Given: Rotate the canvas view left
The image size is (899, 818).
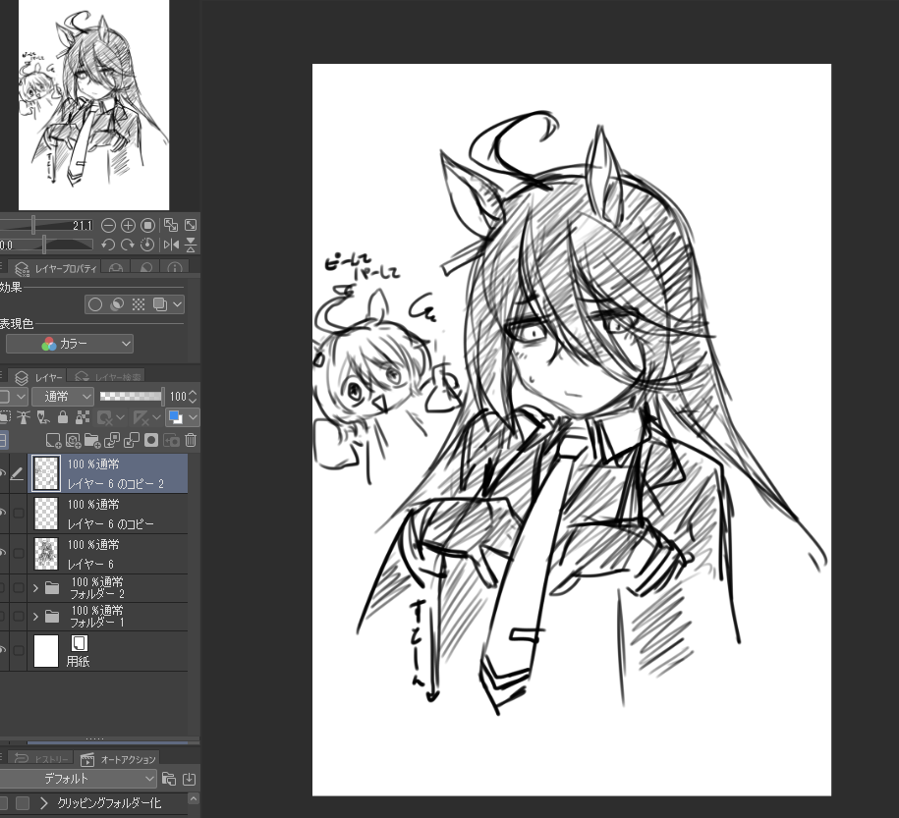Looking at the screenshot, I should tap(109, 245).
